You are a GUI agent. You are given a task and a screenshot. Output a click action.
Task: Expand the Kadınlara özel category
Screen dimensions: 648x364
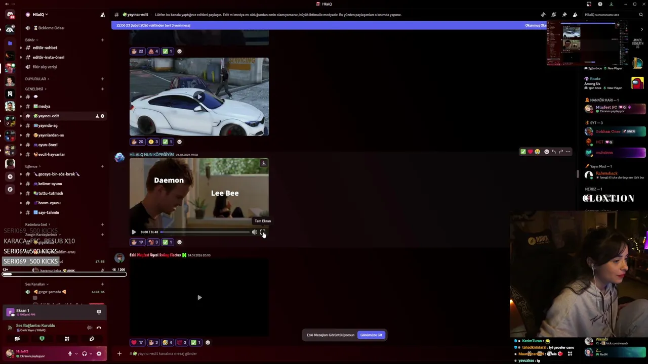pos(37,224)
